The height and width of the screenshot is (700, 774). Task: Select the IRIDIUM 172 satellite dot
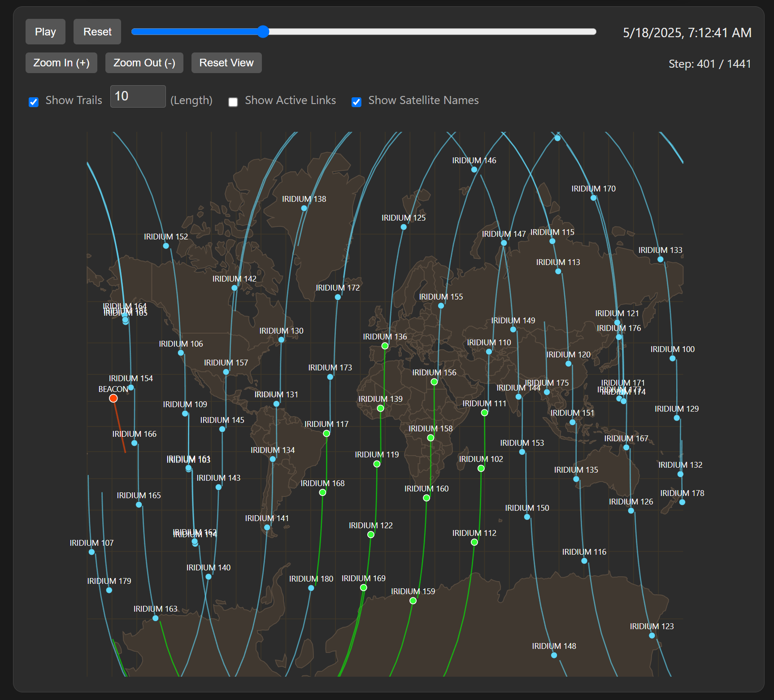click(x=338, y=297)
